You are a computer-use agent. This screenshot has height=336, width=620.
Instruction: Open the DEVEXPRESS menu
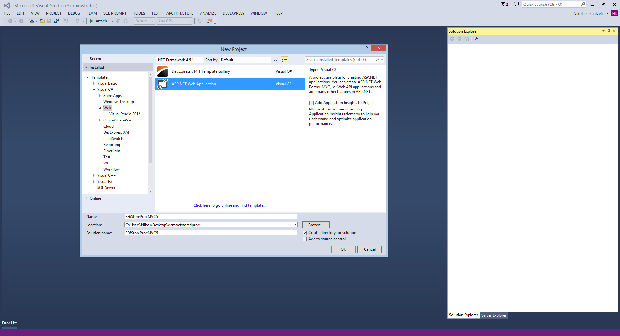pyautogui.click(x=233, y=13)
